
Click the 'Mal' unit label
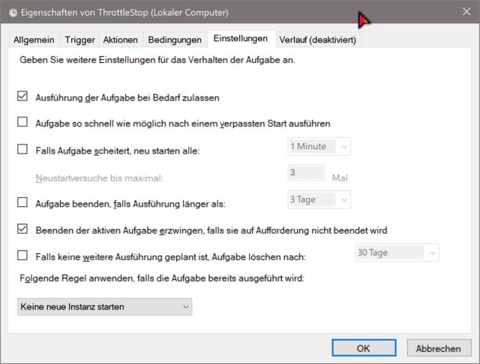click(340, 178)
